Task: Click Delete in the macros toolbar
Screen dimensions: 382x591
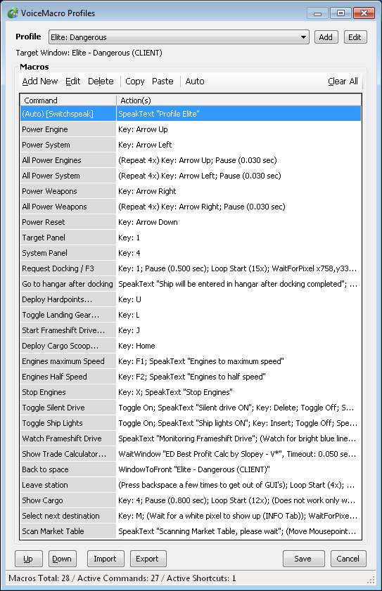Action: (x=101, y=82)
